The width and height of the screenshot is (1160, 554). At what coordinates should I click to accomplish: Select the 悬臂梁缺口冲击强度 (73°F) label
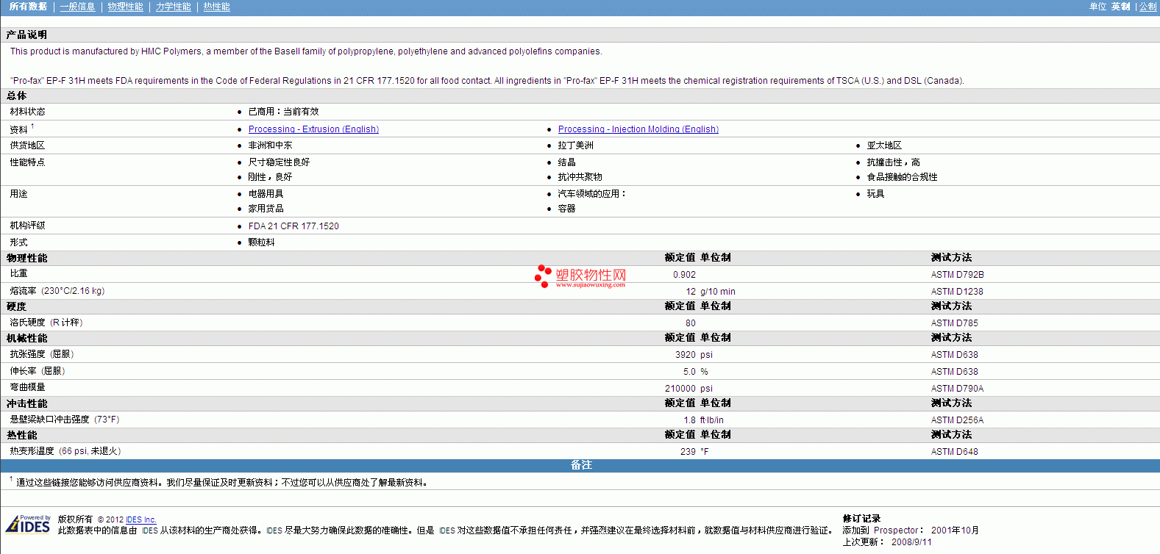pyautogui.click(x=65, y=420)
